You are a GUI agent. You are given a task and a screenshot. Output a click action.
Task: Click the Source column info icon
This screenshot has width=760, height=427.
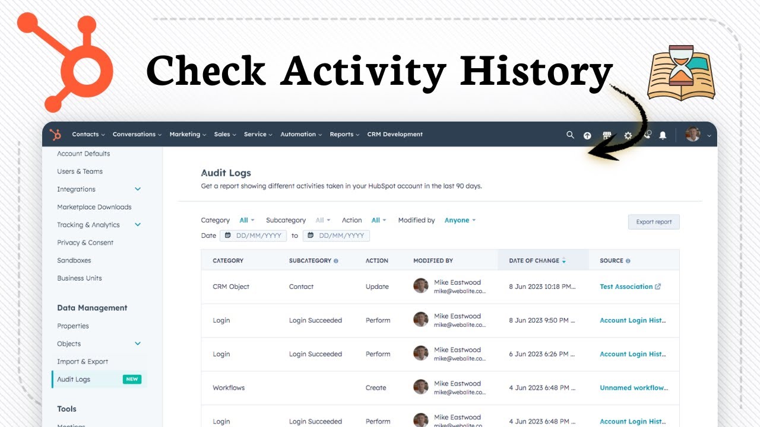click(628, 261)
